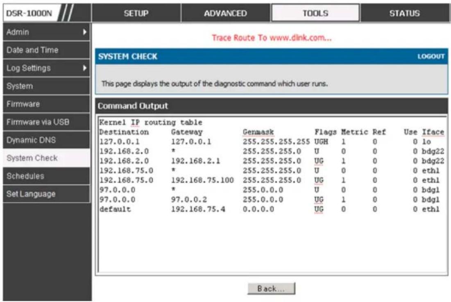Click the Trace Route To www.dlink.com text

point(272,38)
